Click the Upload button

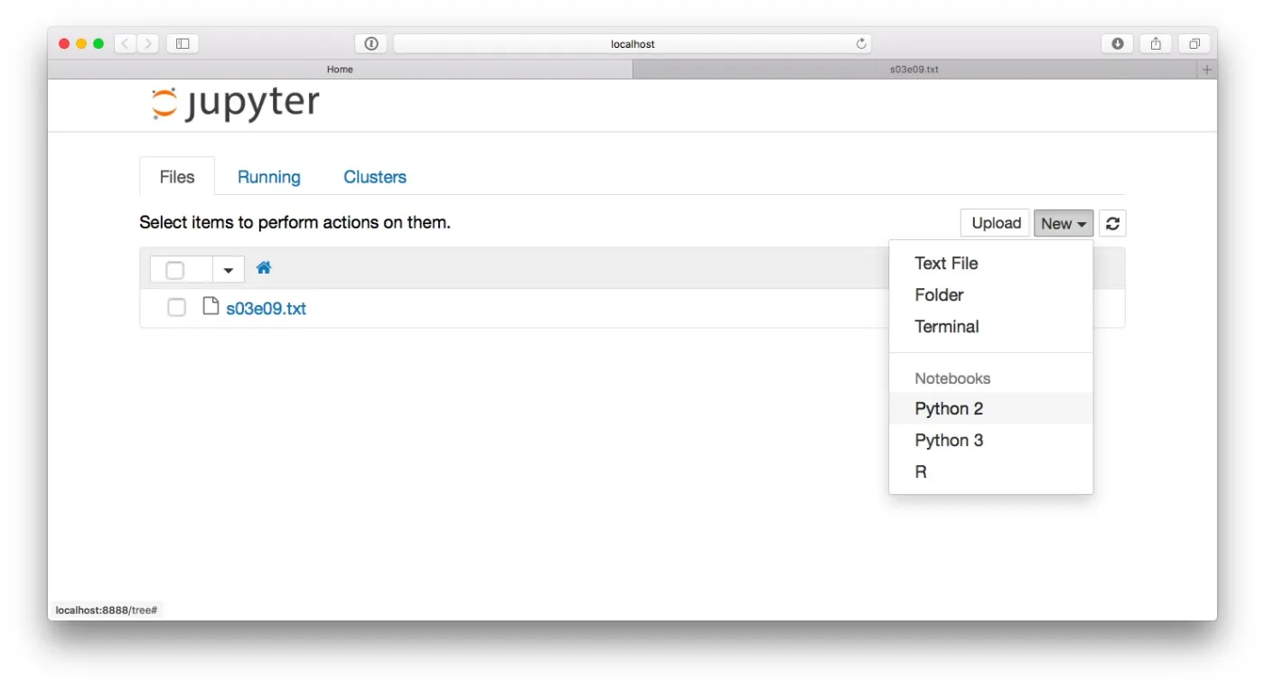pos(996,223)
